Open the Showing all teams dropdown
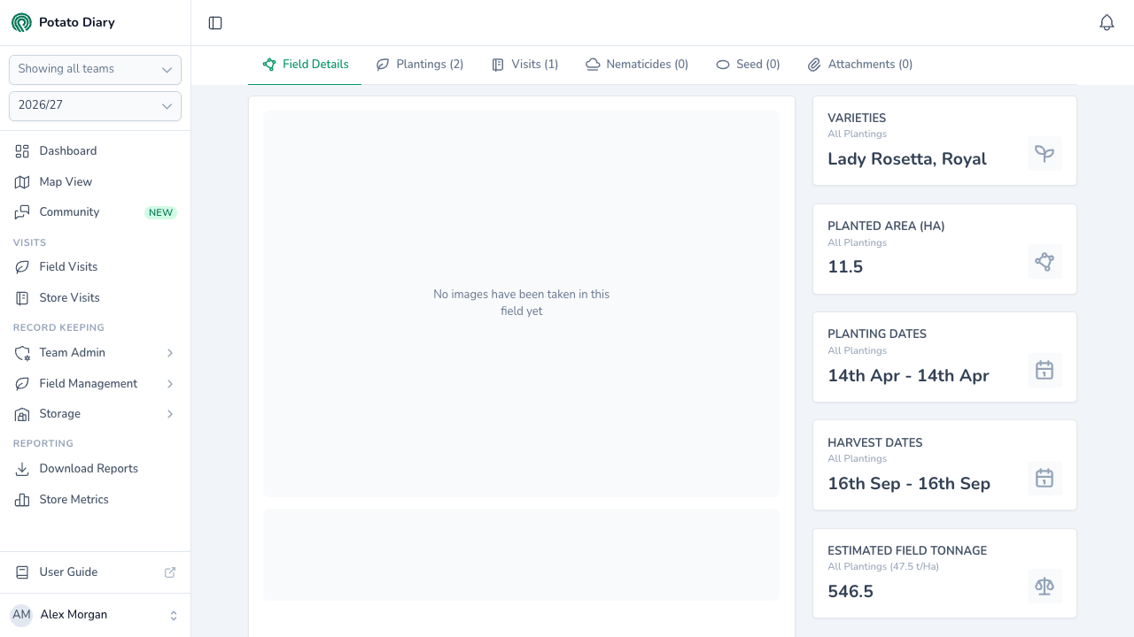This screenshot has height=637, width=1134. [95, 70]
